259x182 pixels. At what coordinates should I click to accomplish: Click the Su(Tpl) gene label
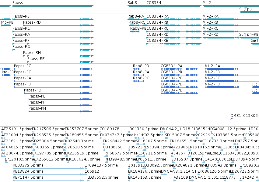pyautogui.click(x=245, y=9)
